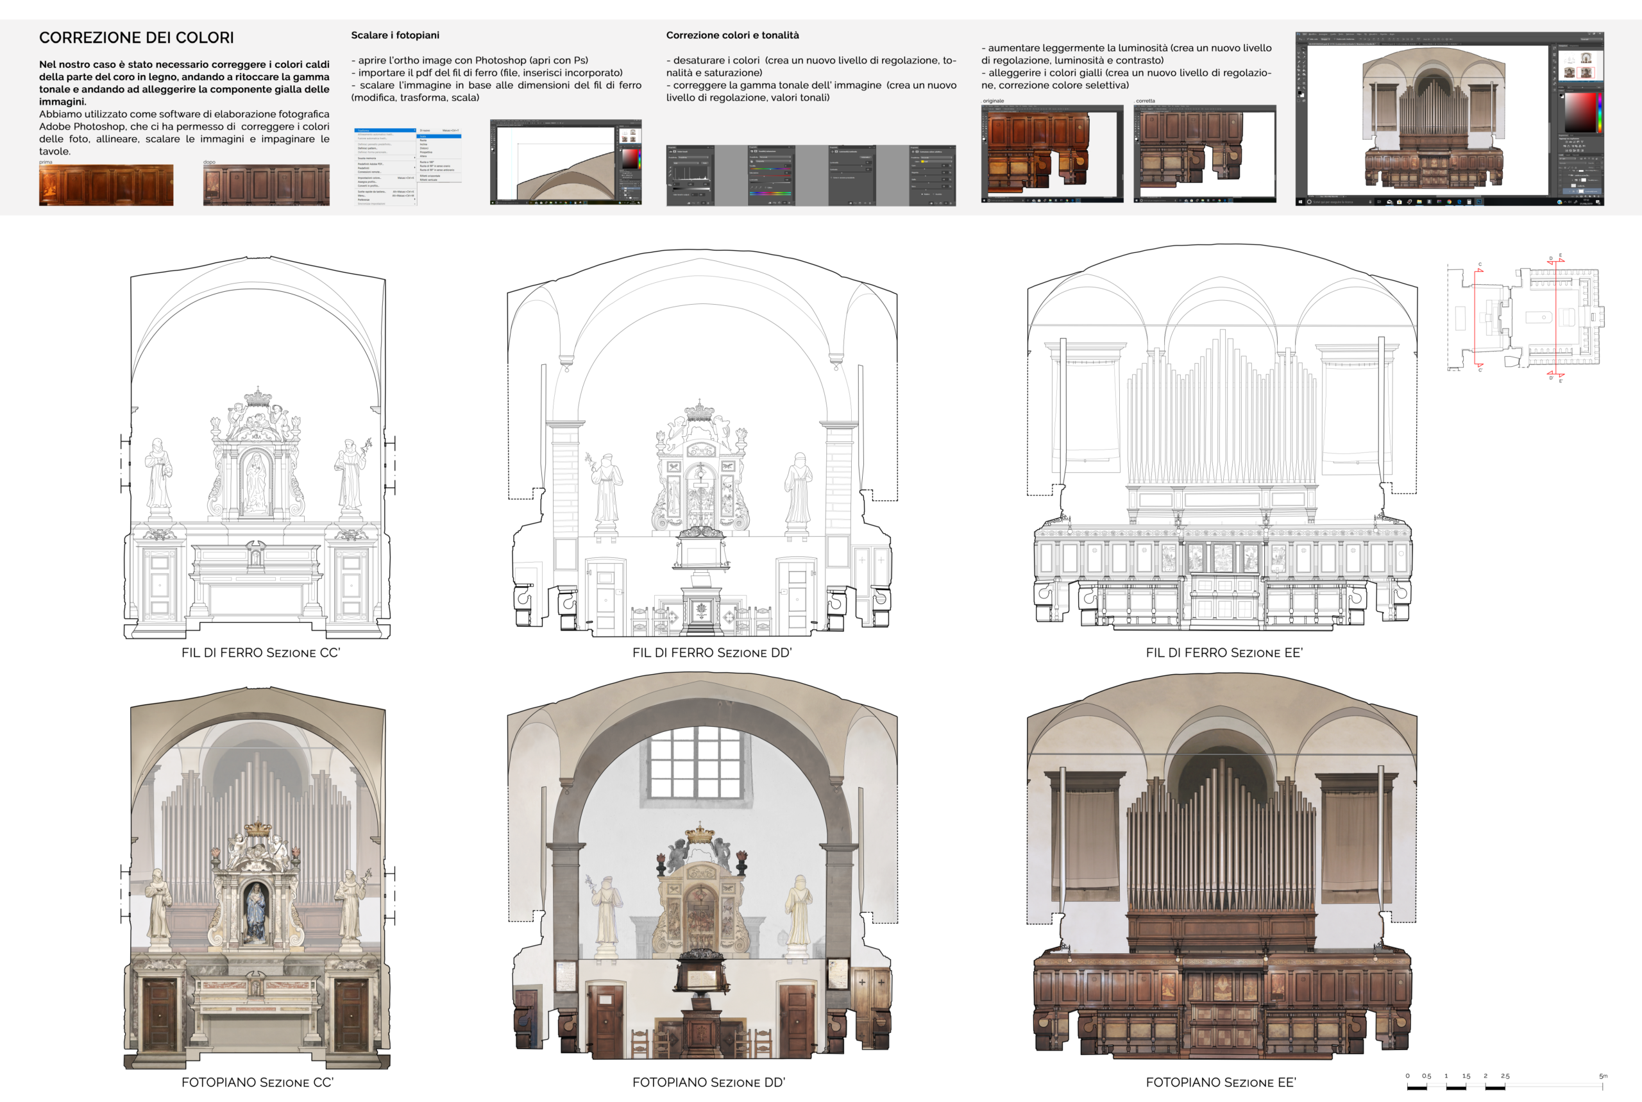Click the hue spectrum slider in large Photoshop

pos(1600,112)
